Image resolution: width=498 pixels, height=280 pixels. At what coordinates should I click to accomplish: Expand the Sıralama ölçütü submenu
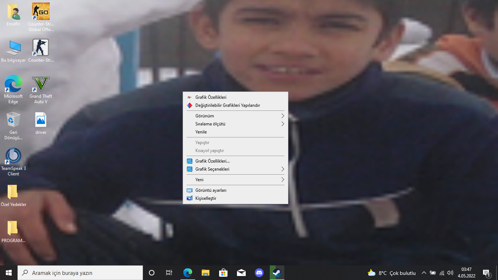coord(236,124)
